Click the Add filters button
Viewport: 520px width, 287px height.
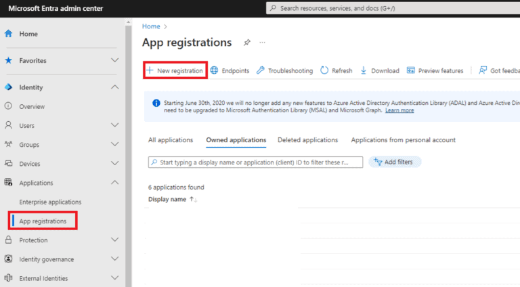[x=395, y=162]
